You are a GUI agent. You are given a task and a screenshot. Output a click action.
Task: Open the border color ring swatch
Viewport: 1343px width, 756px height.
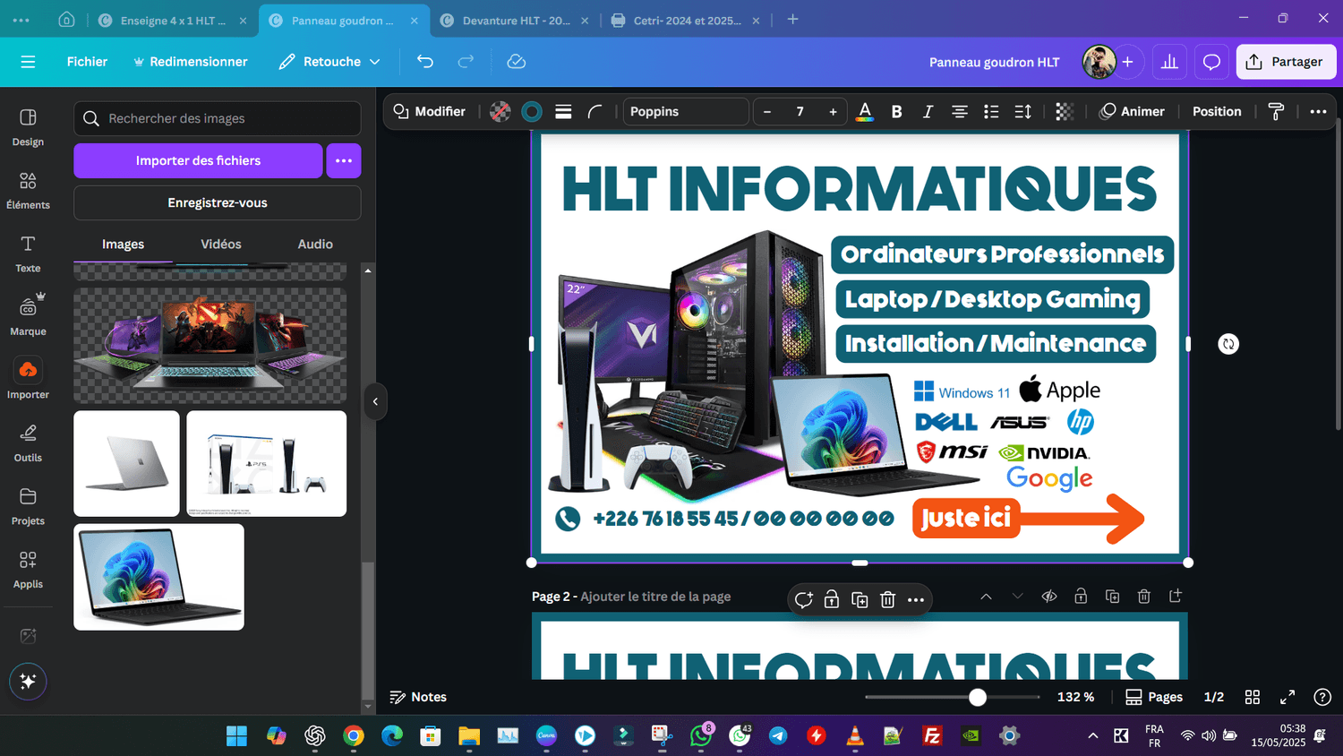[x=532, y=111]
